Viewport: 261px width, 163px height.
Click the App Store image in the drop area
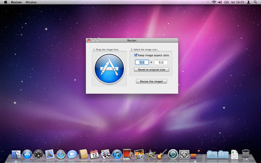click(x=109, y=68)
